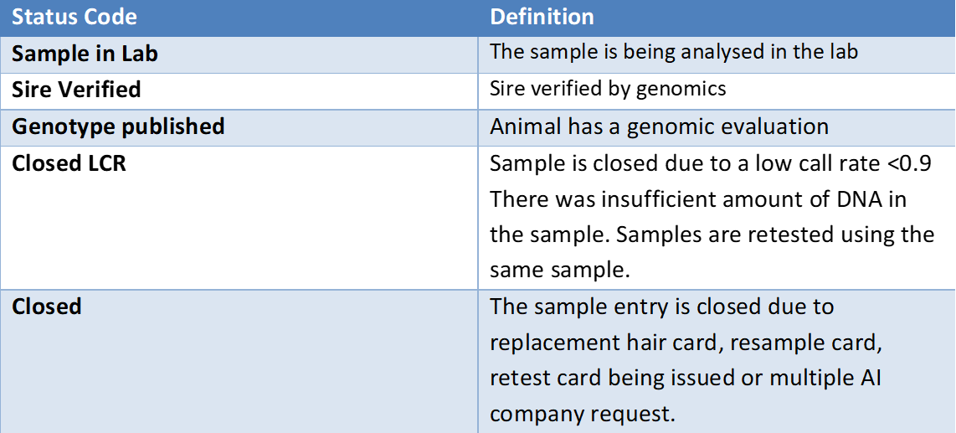
Task: Click 'Animal has a genomic evaluation' definition
Action: tap(659, 126)
